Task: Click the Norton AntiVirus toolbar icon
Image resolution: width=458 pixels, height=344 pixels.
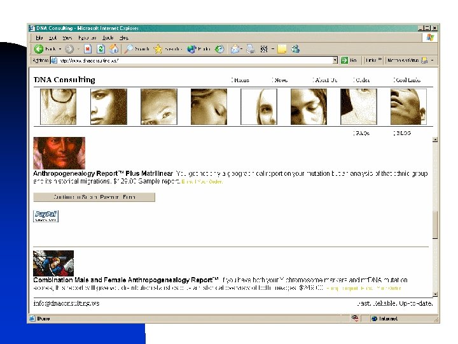Action: point(424,61)
